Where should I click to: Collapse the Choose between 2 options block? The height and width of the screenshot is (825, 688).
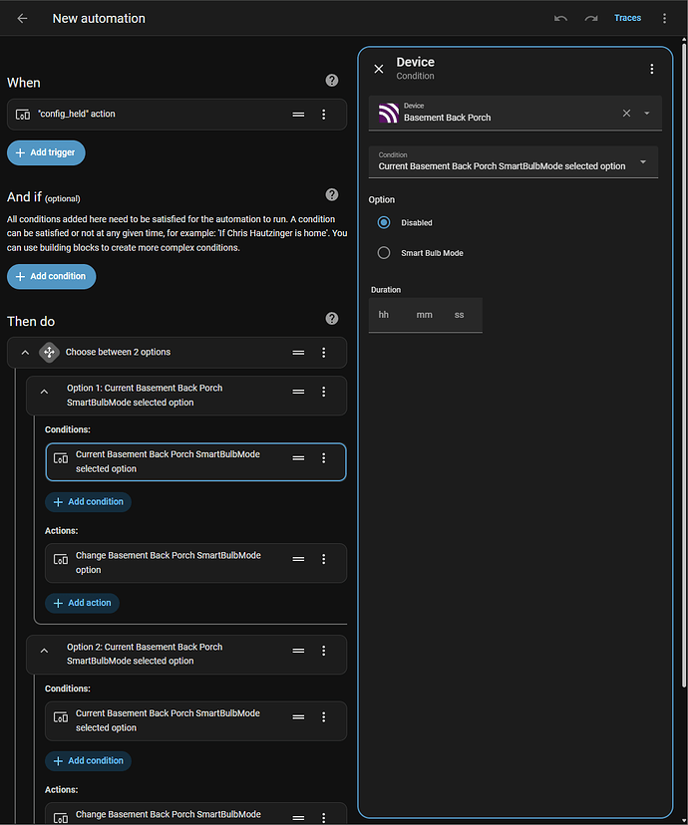click(25, 353)
